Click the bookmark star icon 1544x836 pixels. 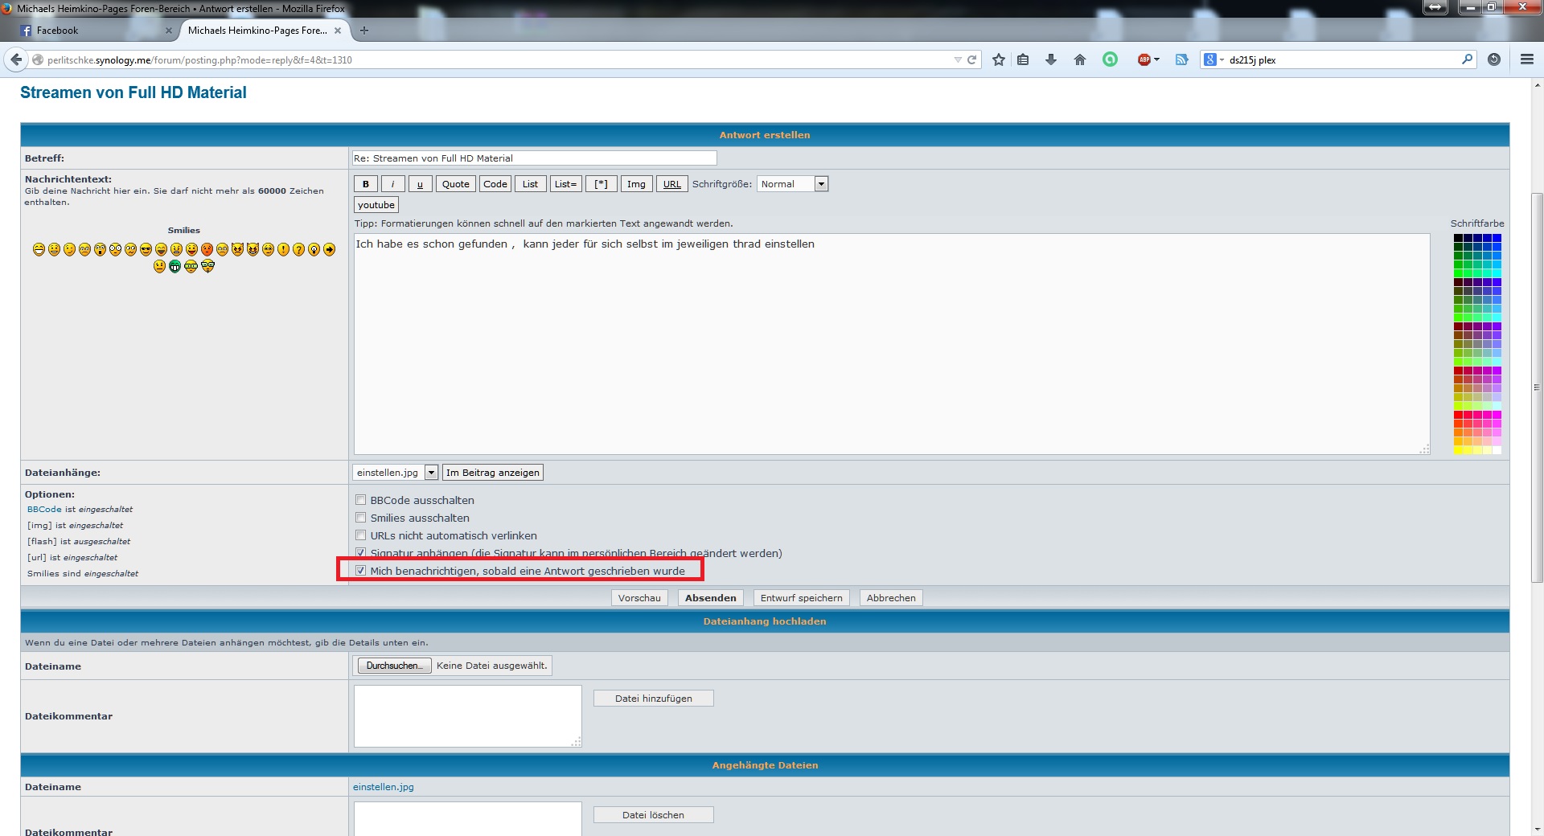(x=998, y=59)
